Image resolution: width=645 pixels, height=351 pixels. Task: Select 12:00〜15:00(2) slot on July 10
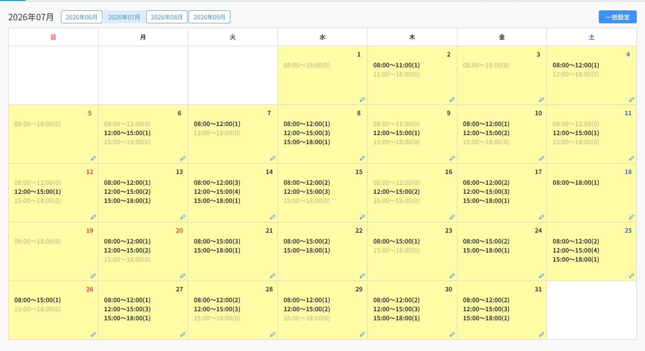pos(486,133)
